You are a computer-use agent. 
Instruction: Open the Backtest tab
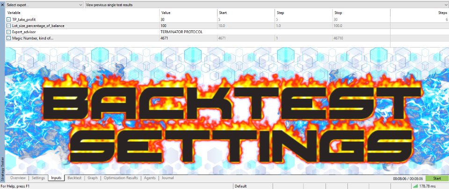(74, 178)
